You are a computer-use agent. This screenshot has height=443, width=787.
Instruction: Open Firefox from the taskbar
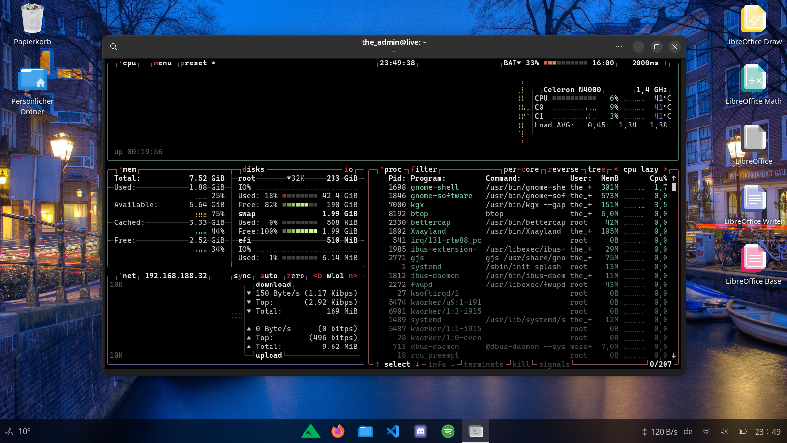coord(338,431)
